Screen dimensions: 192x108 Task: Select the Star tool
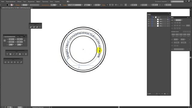coord(18,62)
